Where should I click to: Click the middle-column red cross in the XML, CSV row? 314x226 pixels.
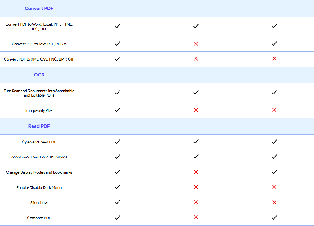196,59
